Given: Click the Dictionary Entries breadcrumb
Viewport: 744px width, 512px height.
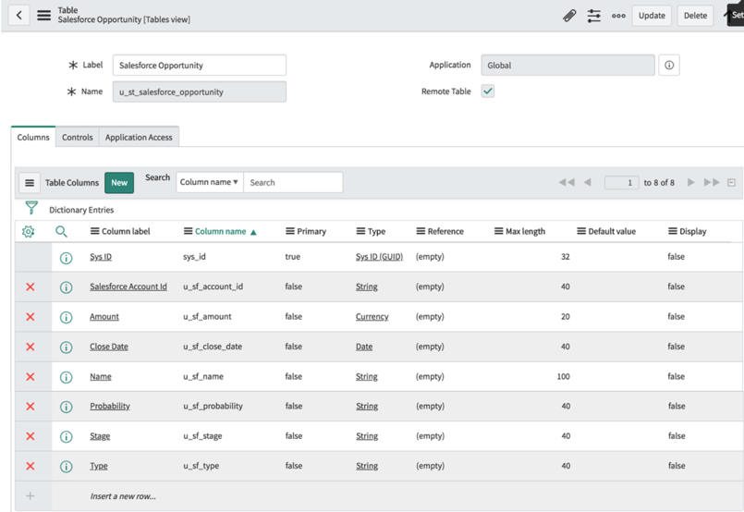Looking at the screenshot, I should tap(81, 210).
